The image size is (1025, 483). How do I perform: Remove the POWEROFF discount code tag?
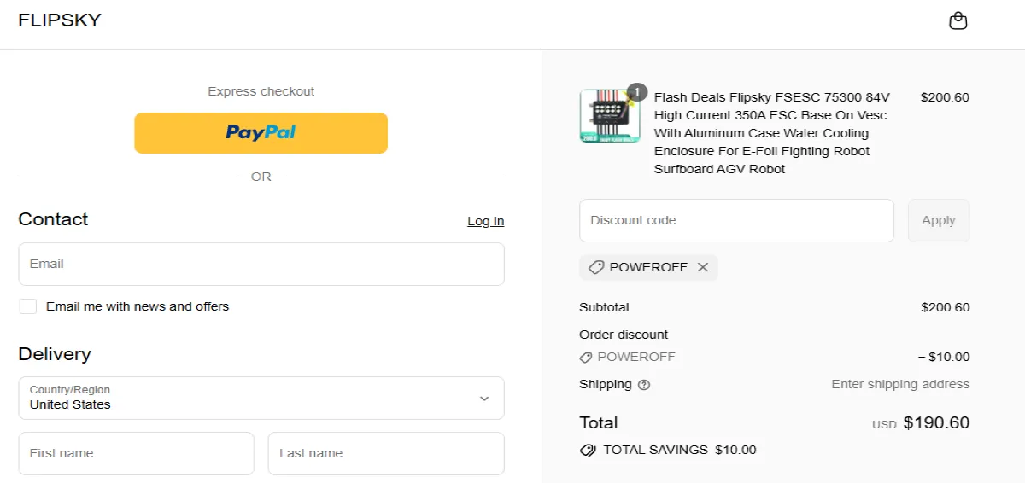[x=703, y=267]
